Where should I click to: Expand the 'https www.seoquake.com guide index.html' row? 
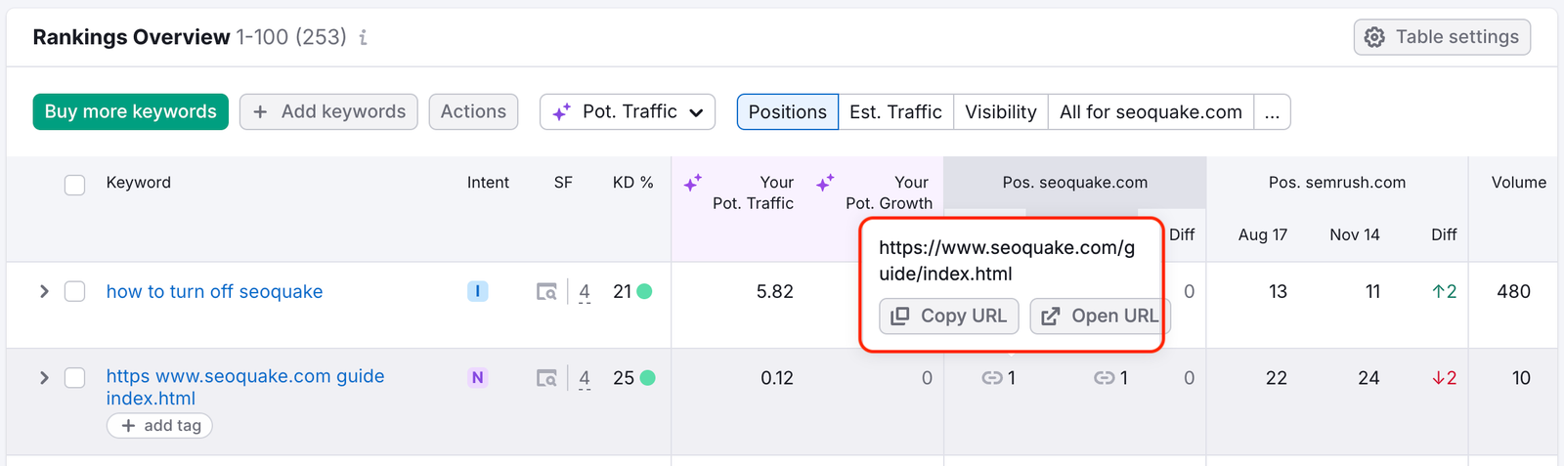pyautogui.click(x=44, y=377)
